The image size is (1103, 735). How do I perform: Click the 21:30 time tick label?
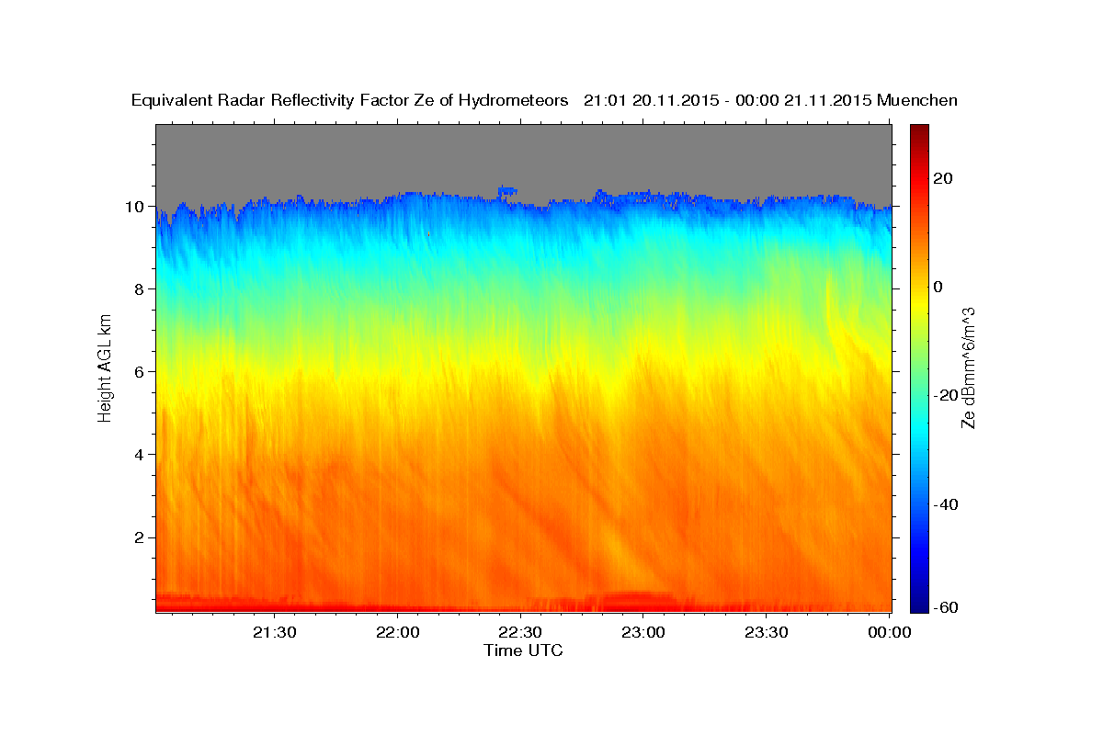coord(275,633)
